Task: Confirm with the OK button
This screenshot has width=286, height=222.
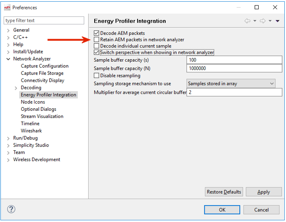Action: (222, 210)
